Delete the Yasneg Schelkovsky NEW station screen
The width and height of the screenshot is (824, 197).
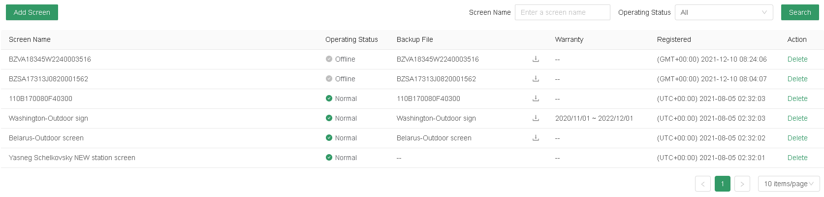(797, 158)
